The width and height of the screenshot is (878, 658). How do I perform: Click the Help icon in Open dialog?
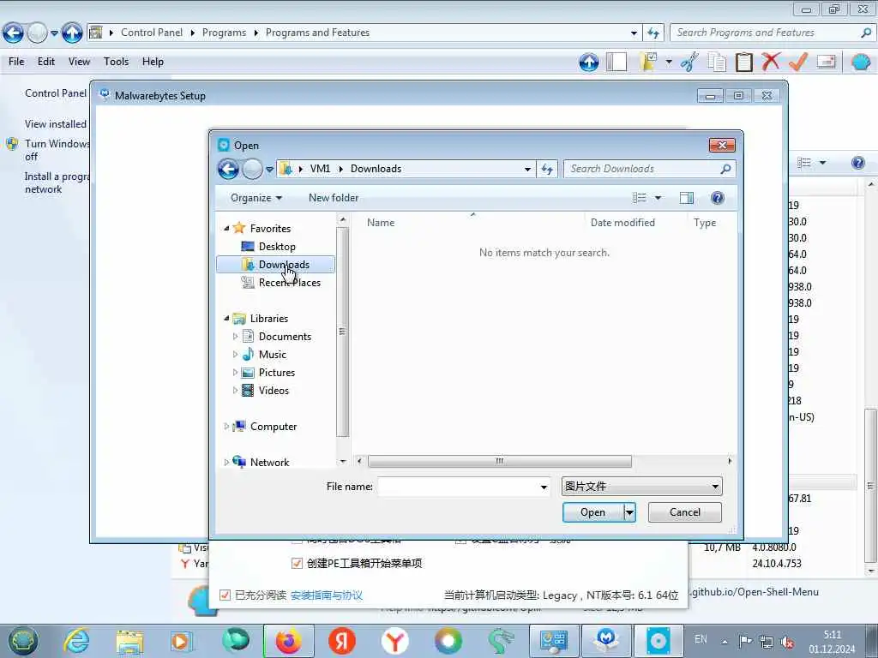click(x=718, y=198)
